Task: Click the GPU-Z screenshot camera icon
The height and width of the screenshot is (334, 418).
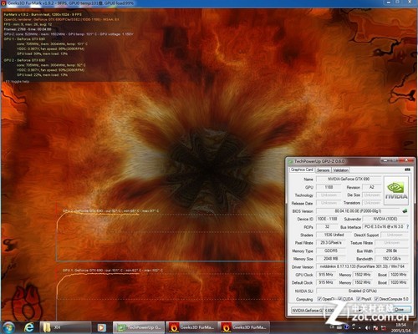Action: click(x=407, y=170)
